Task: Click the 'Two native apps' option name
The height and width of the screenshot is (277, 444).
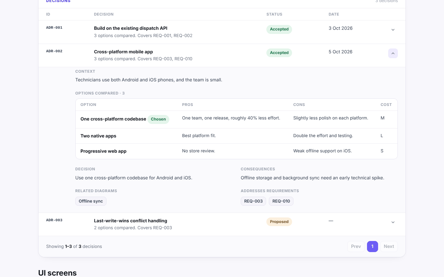Action: pyautogui.click(x=99, y=136)
